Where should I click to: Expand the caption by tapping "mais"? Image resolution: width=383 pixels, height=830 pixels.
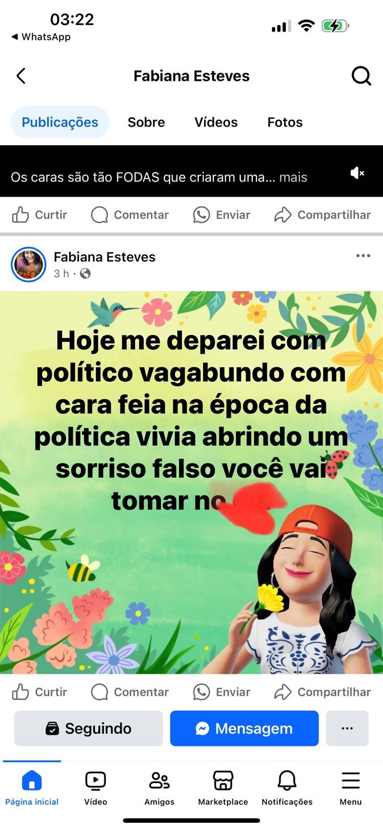pyautogui.click(x=293, y=177)
